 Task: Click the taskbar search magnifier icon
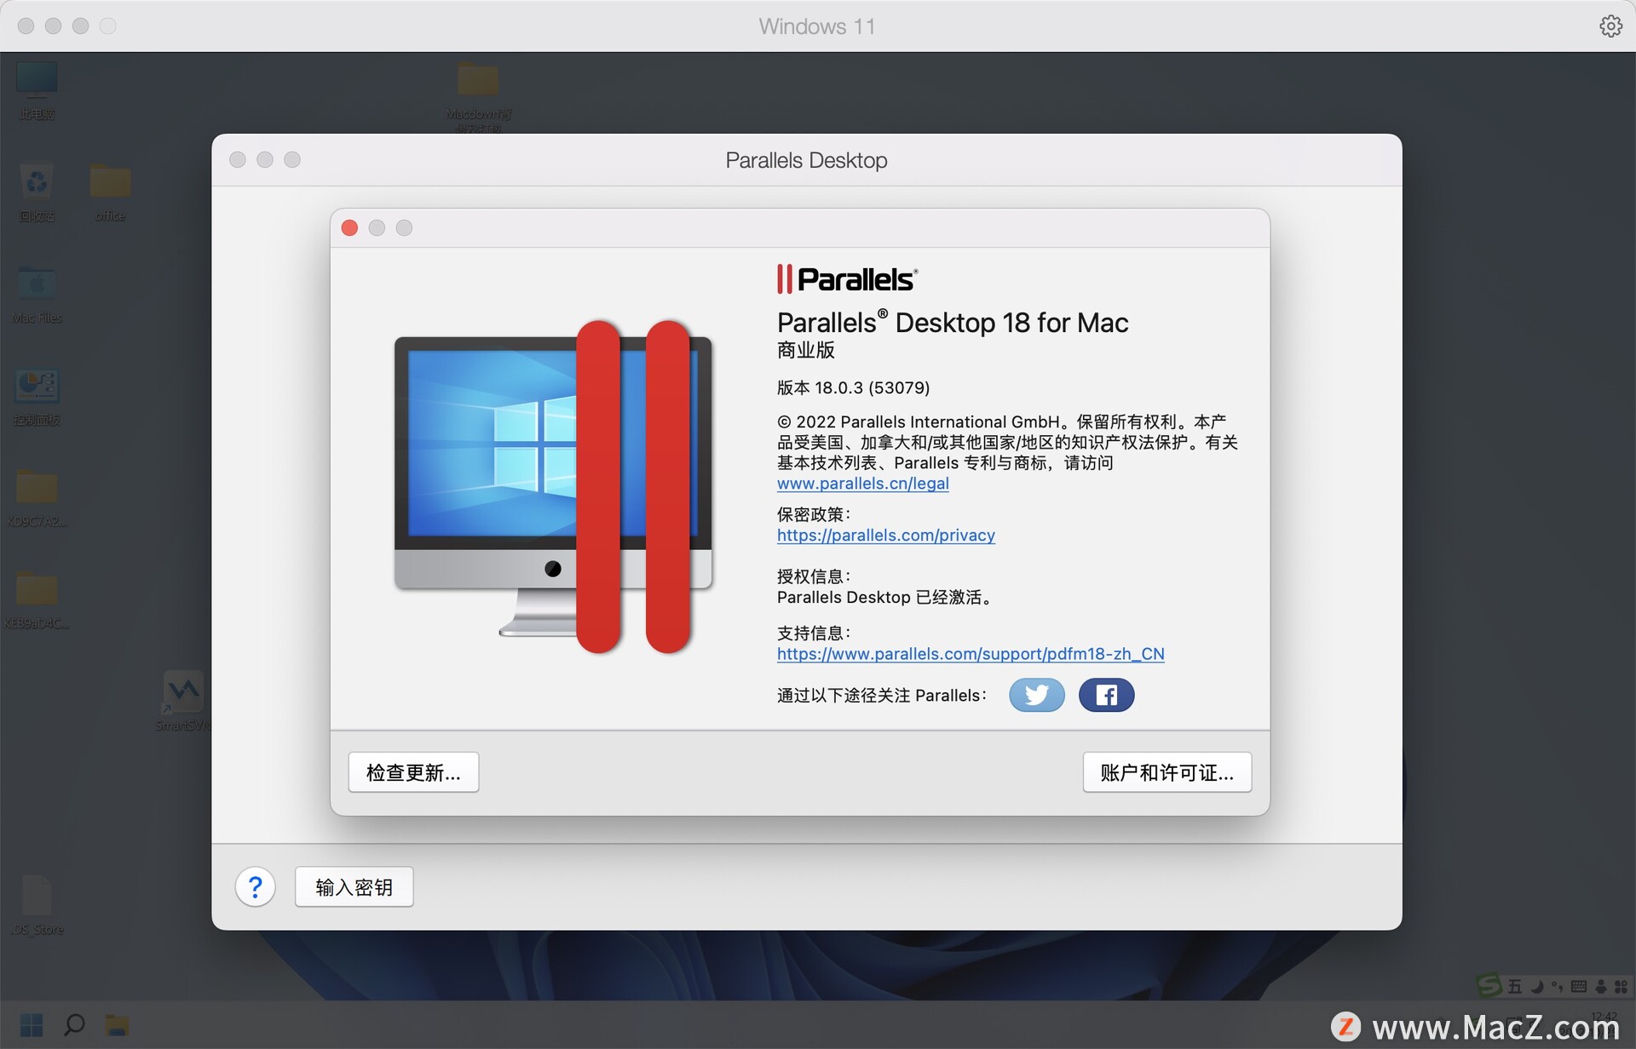coord(74,1024)
